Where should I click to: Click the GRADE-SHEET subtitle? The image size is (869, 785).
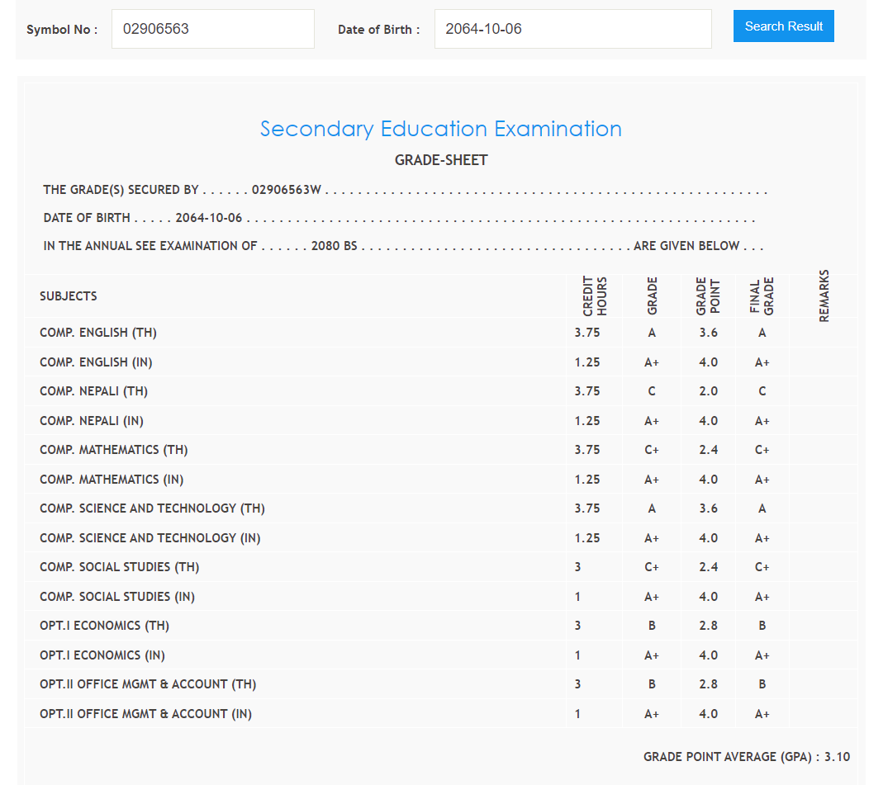pos(441,160)
